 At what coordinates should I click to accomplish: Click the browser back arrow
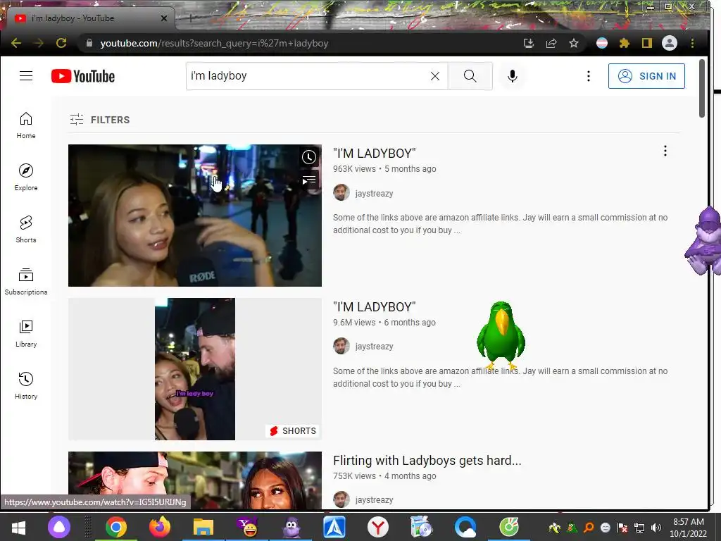[16, 43]
